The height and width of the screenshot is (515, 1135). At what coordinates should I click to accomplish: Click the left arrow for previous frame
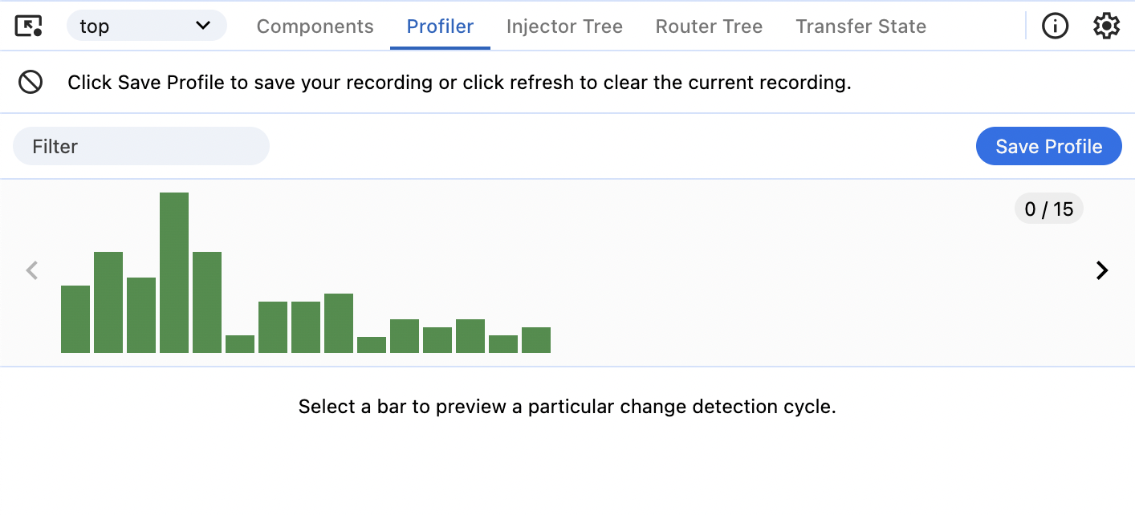click(x=32, y=270)
